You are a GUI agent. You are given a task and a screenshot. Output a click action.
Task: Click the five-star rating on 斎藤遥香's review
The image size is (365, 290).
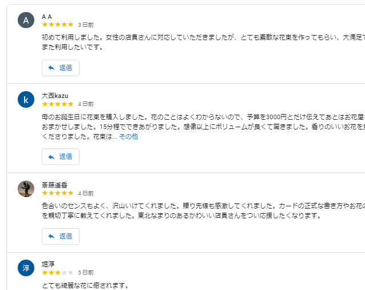[x=58, y=193]
